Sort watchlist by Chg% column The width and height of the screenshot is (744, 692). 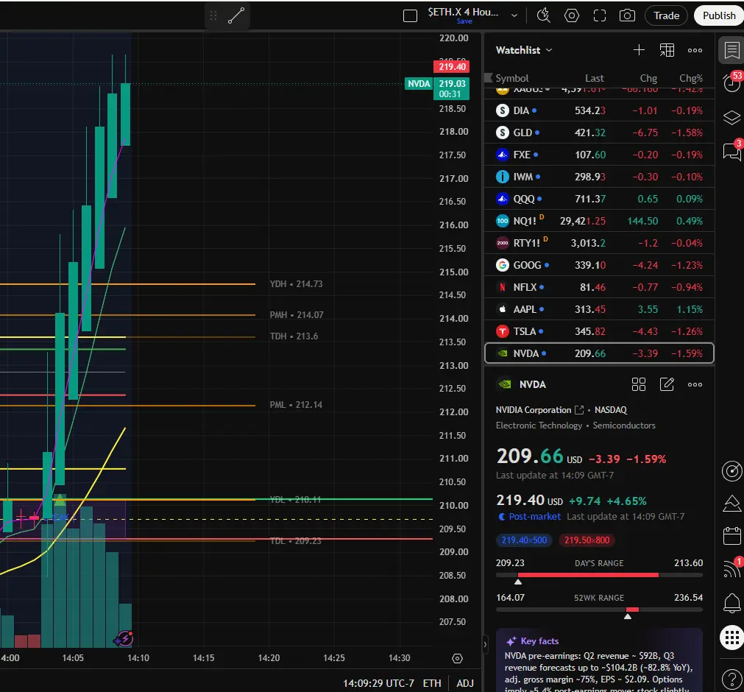691,78
